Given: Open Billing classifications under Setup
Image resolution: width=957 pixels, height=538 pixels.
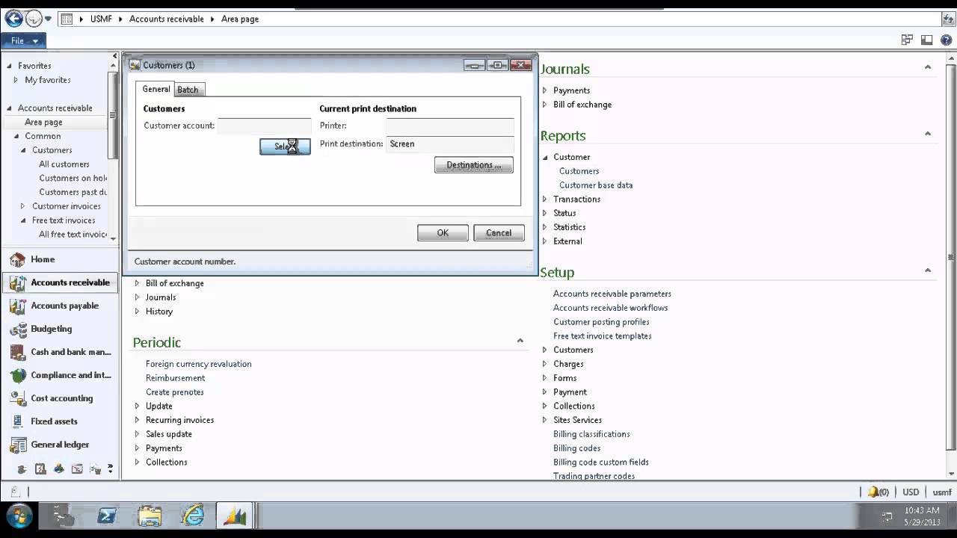Looking at the screenshot, I should [x=591, y=434].
